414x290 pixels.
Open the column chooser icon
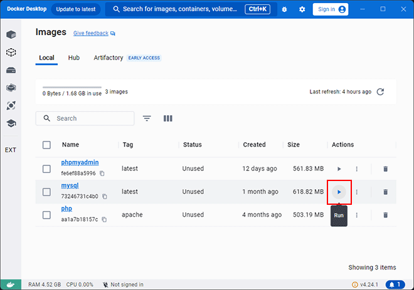point(168,118)
